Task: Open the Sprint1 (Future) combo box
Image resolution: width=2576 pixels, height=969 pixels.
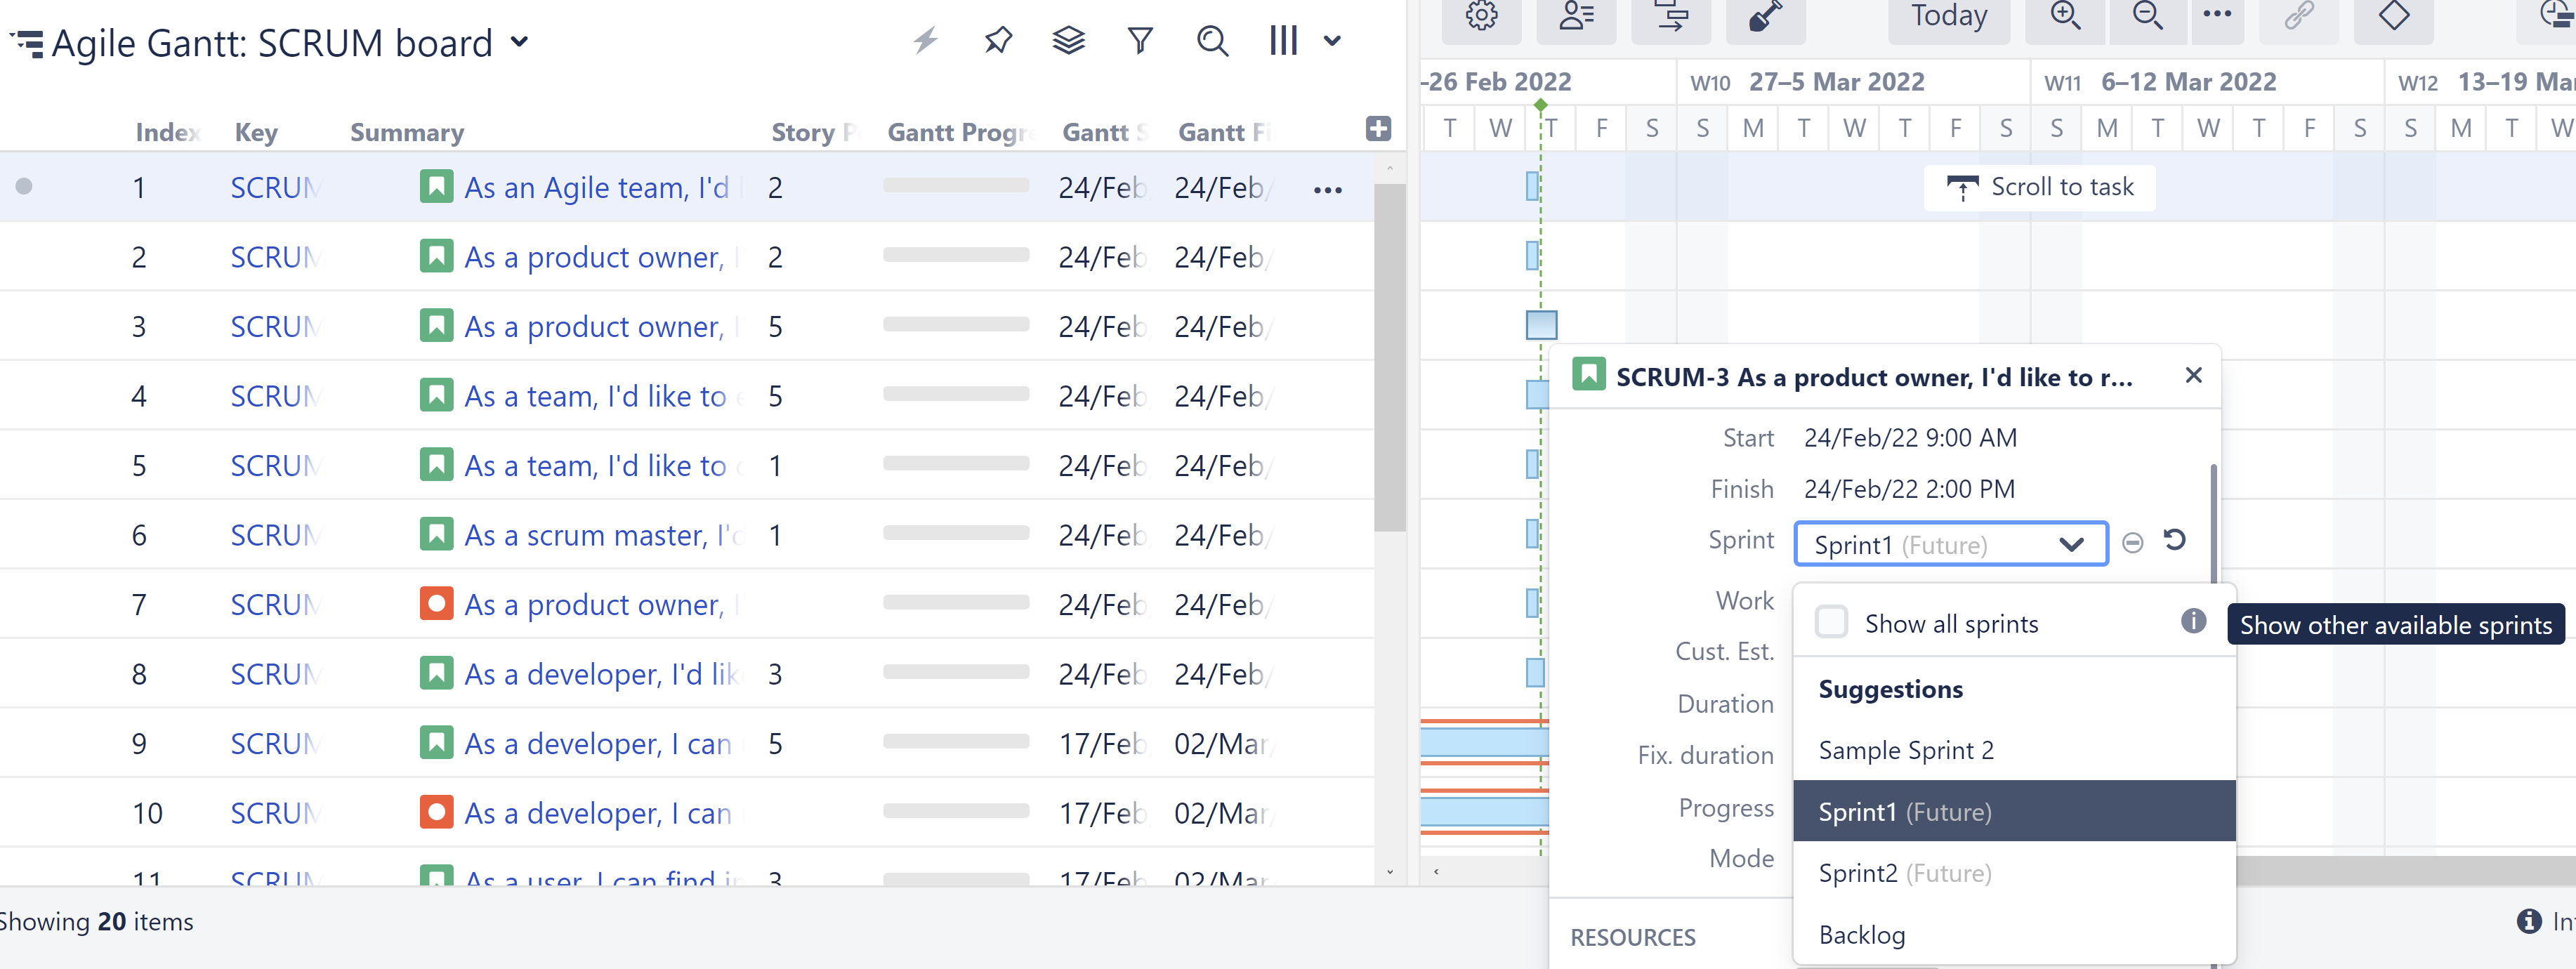Action: click(x=1950, y=544)
